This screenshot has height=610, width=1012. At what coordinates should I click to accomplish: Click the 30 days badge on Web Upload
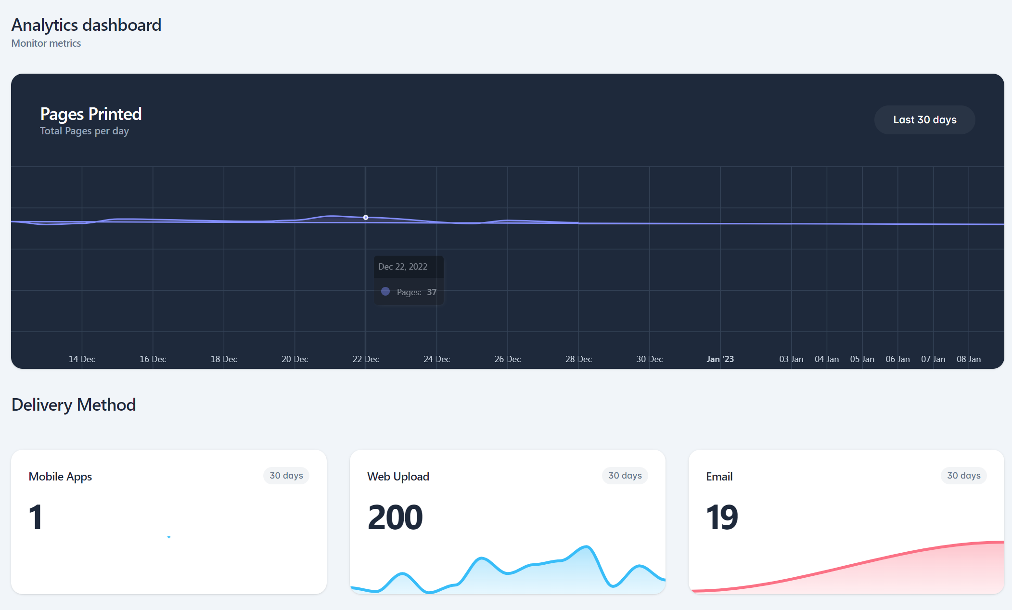pos(625,476)
